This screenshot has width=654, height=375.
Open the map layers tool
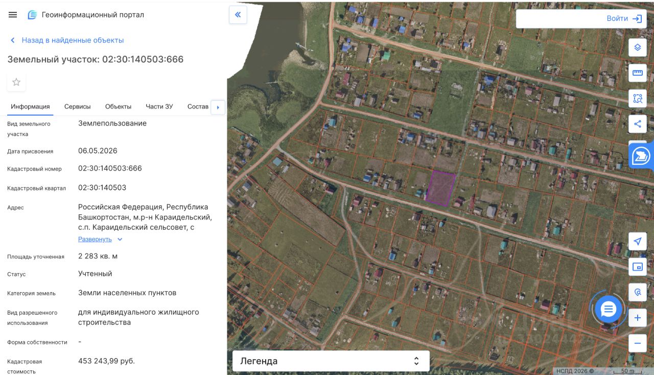pos(637,48)
